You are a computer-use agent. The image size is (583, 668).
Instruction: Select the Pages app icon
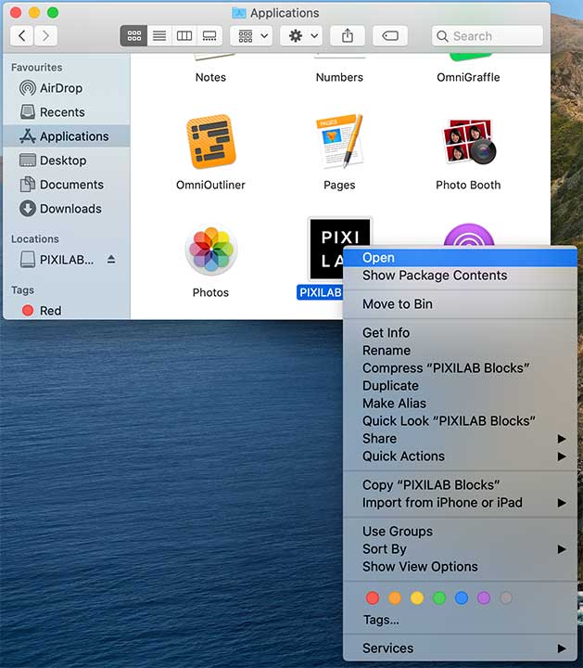click(339, 141)
